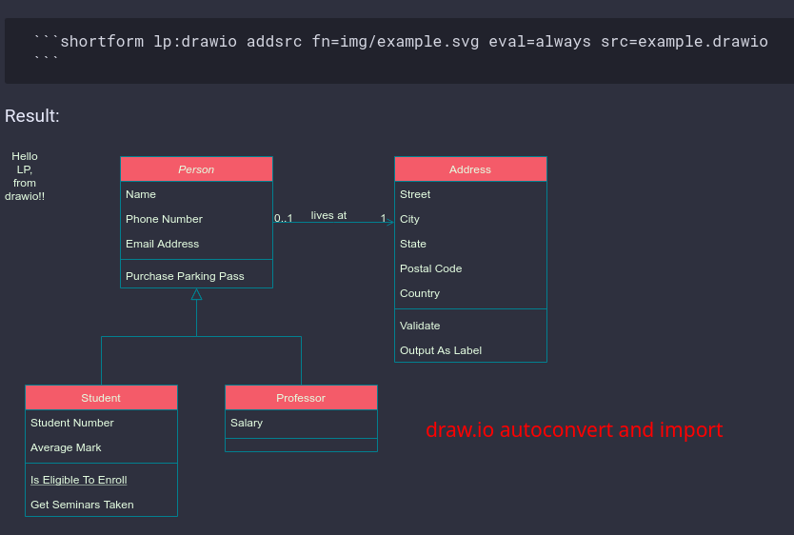Image resolution: width=794 pixels, height=535 pixels.
Task: Click the Address class header
Action: (470, 169)
